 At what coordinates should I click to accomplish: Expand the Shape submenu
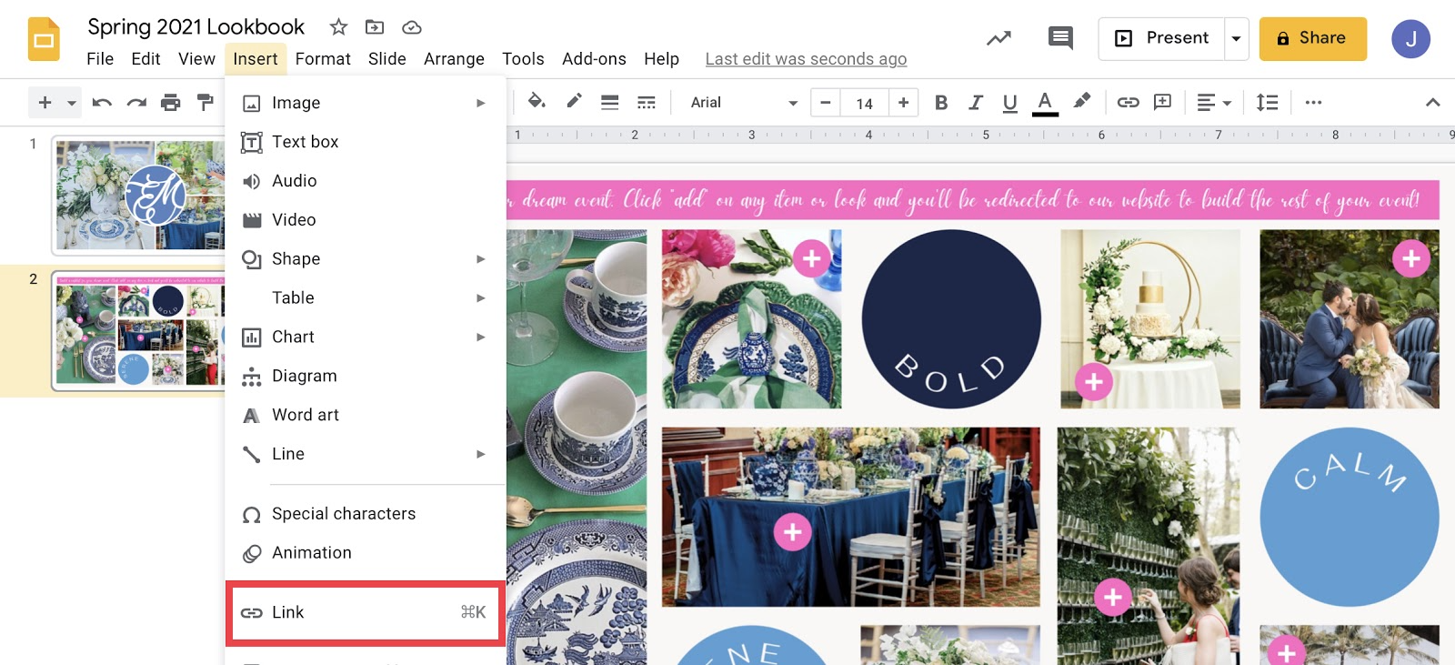[366, 259]
